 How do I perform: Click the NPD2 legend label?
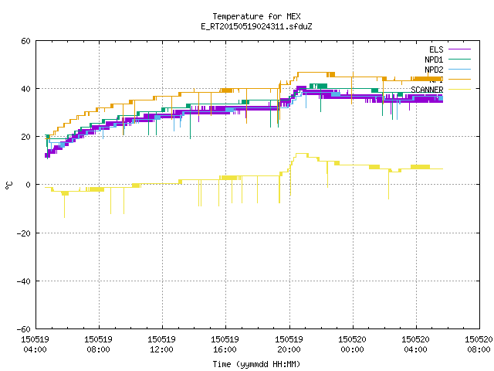pos(434,70)
